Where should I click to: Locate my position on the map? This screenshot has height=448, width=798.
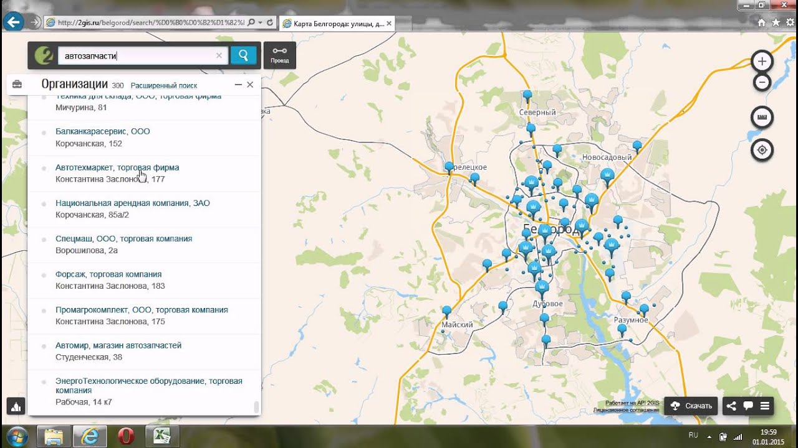tap(762, 150)
